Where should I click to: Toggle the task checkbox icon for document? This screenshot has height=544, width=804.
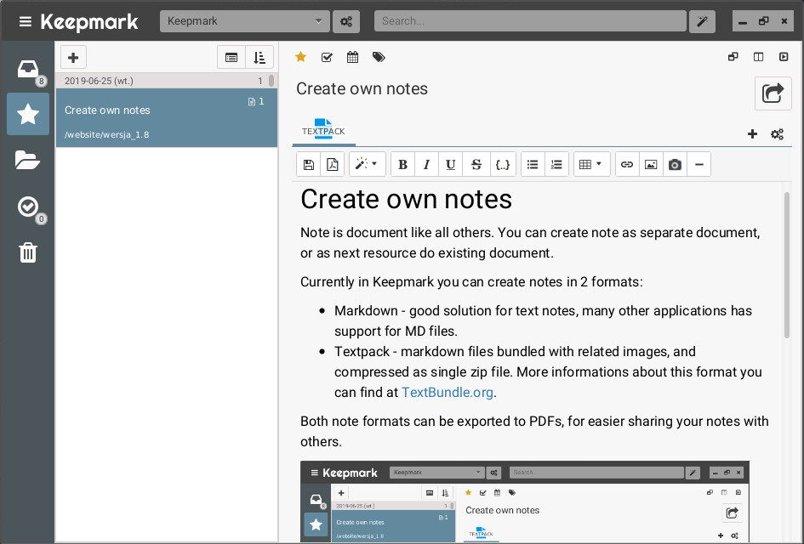pos(327,57)
